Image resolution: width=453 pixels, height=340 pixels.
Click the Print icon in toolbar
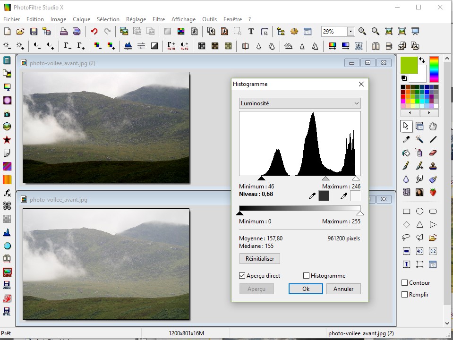point(64,31)
